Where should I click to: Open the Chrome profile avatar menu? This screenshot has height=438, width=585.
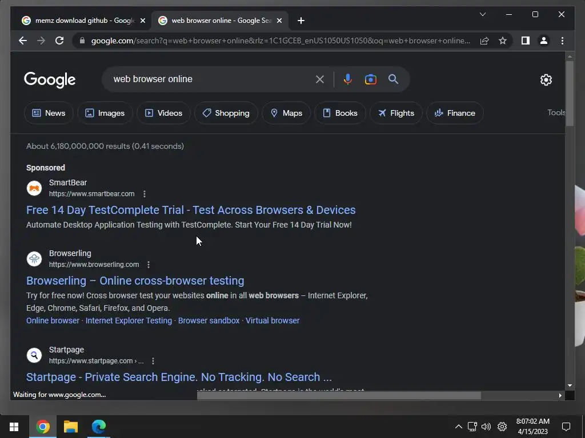pos(544,40)
